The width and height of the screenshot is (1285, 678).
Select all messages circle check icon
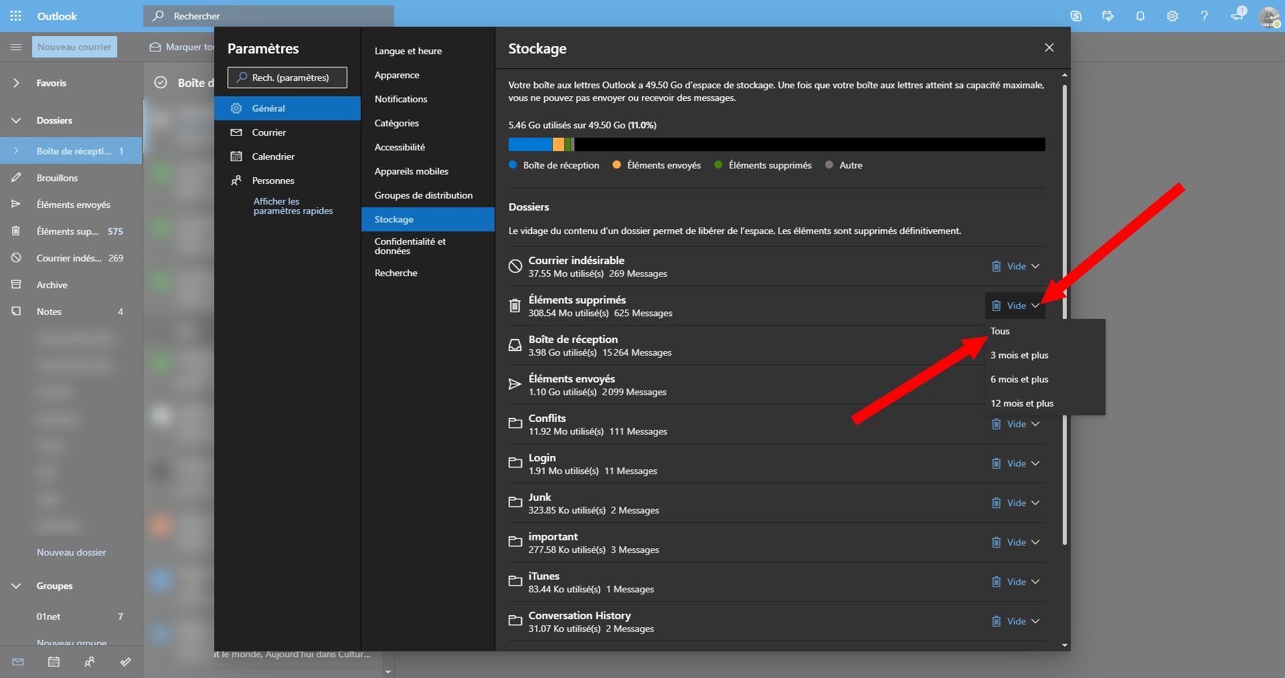click(x=161, y=82)
